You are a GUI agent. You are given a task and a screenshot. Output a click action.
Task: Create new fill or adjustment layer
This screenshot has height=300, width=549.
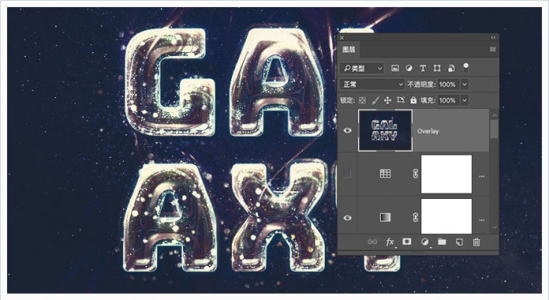coord(424,242)
